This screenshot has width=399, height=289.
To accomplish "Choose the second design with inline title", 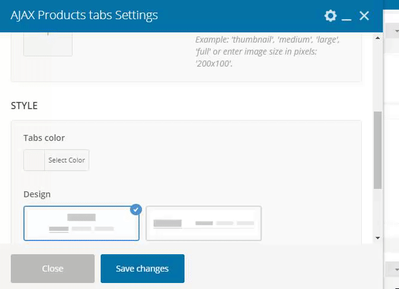I will (204, 223).
